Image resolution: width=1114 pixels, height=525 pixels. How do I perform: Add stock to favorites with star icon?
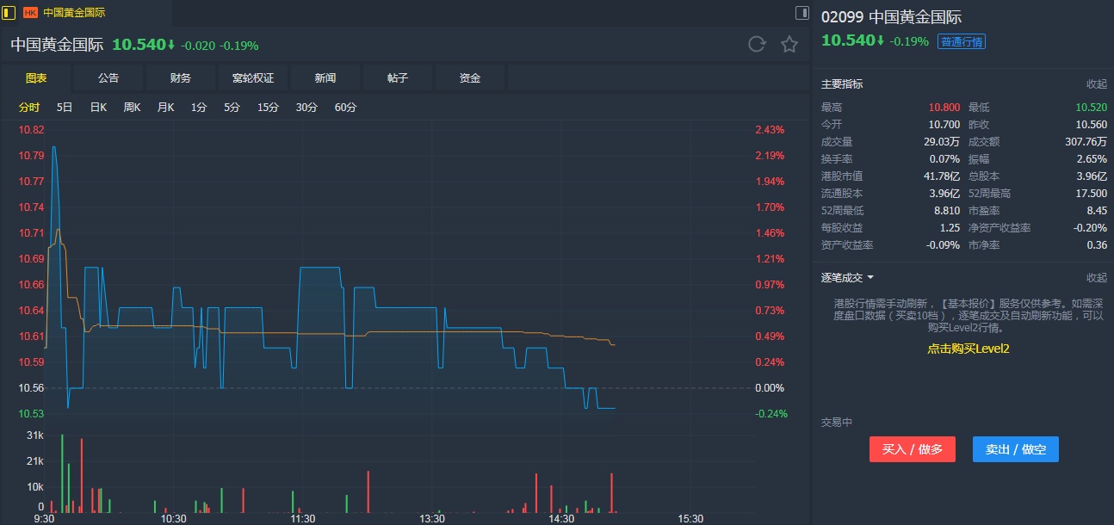pyautogui.click(x=789, y=45)
